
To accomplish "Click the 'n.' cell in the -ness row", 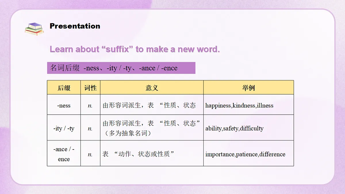I will (90, 105).
